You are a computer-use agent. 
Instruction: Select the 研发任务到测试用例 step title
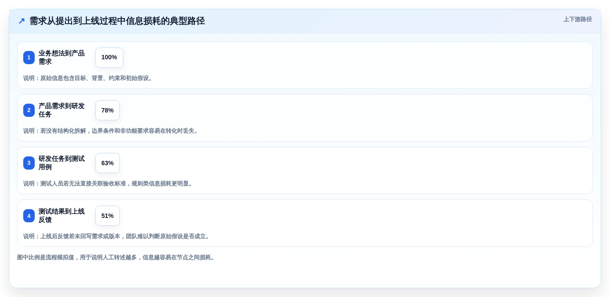tap(62, 163)
